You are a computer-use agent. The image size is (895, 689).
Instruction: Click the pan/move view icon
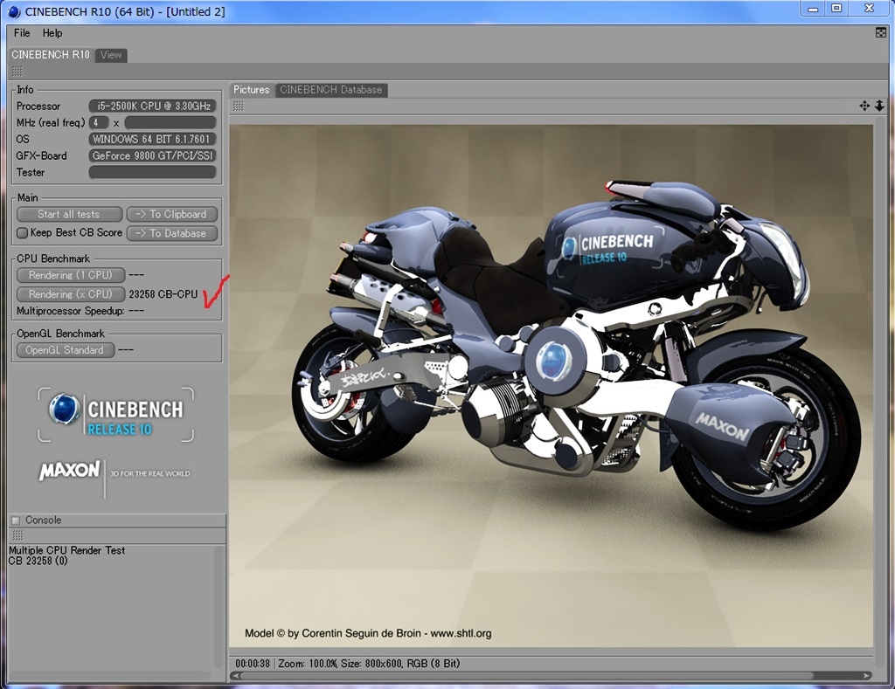[x=864, y=106]
